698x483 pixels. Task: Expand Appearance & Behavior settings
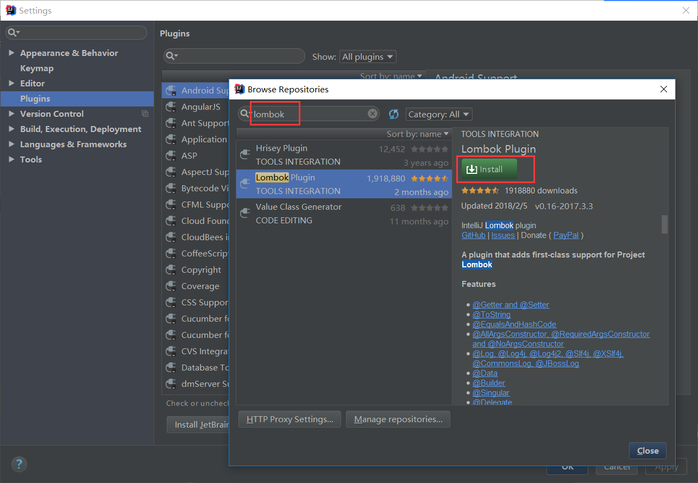click(12, 53)
